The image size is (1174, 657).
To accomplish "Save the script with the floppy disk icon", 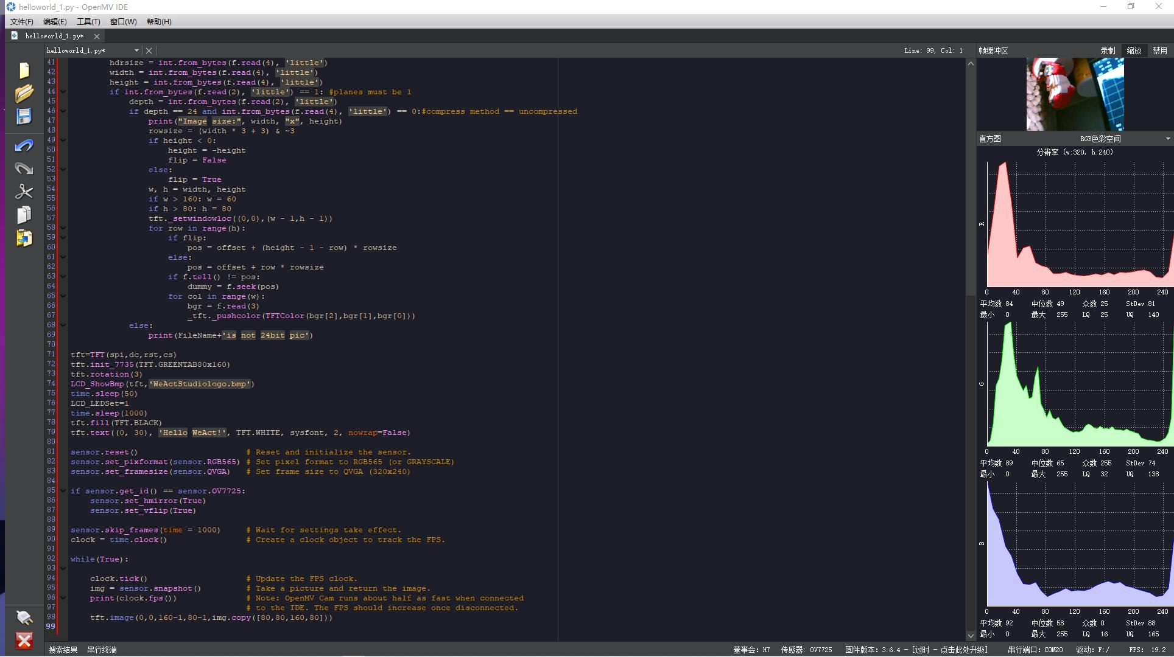I will click(24, 116).
